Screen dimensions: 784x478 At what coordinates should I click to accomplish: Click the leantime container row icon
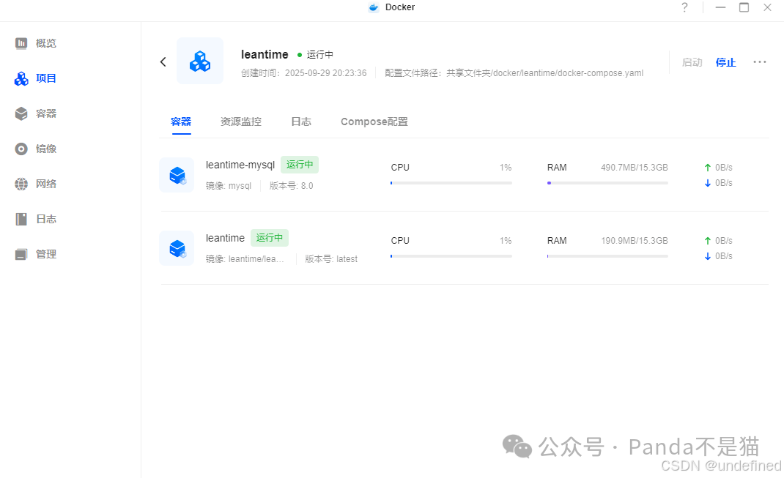point(177,248)
